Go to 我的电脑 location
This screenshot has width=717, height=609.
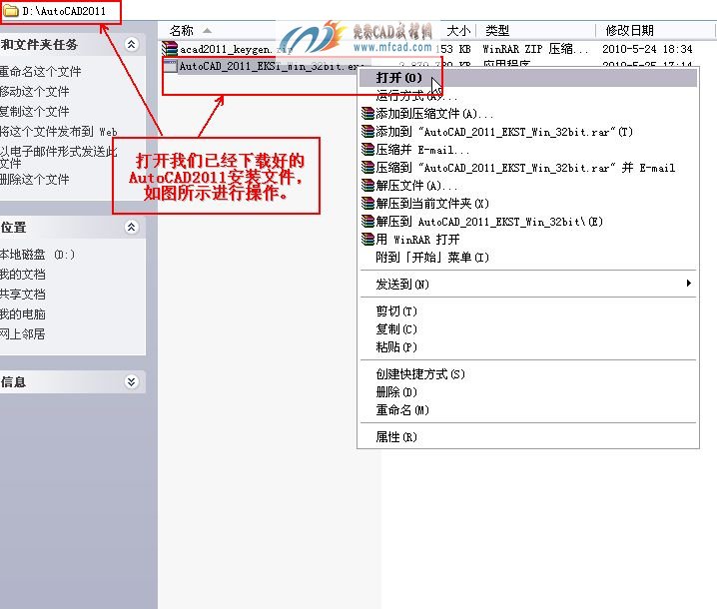pyautogui.click(x=22, y=314)
